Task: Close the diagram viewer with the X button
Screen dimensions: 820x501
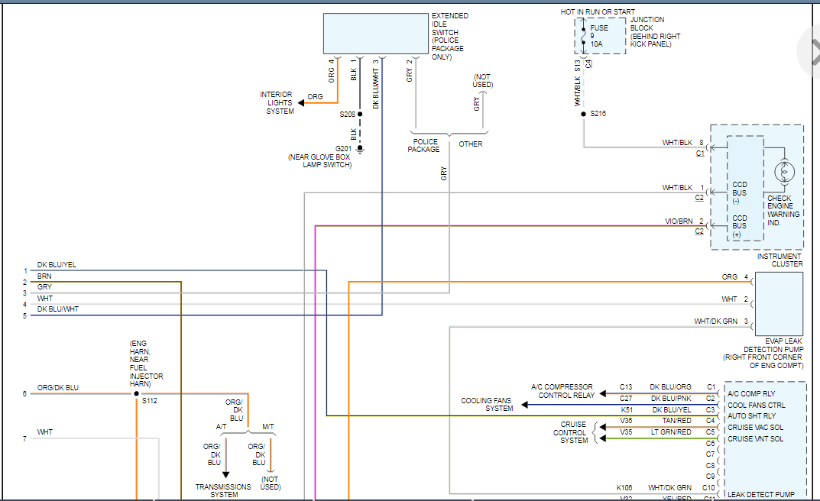Action: click(x=812, y=51)
